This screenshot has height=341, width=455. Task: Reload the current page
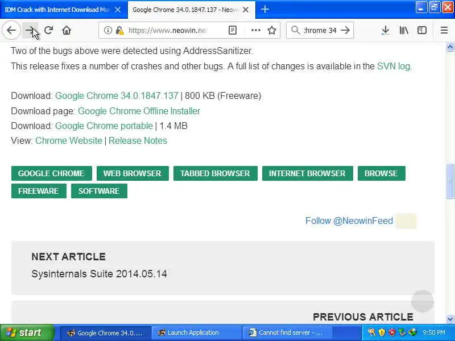(x=48, y=30)
